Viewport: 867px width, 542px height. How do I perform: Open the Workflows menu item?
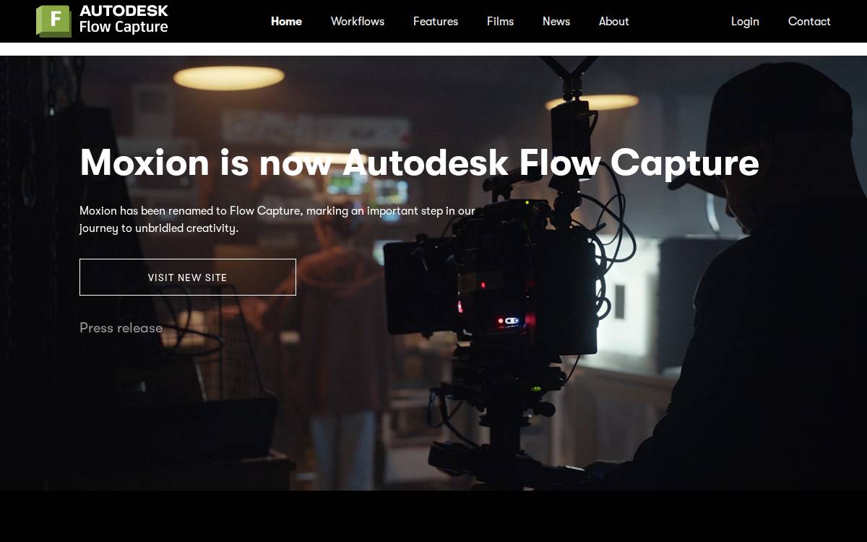(x=358, y=22)
